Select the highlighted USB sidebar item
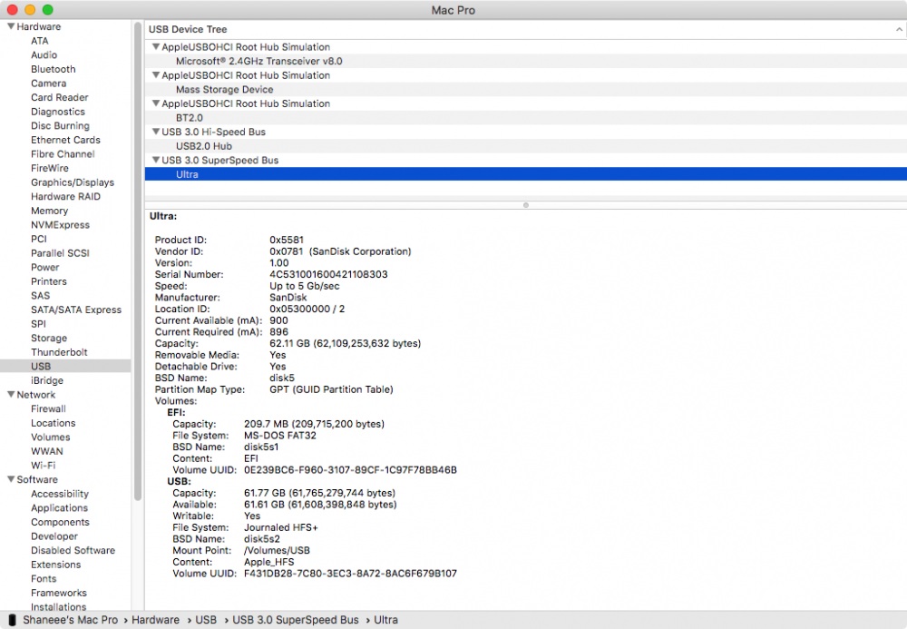The image size is (907, 629). pyautogui.click(x=65, y=367)
